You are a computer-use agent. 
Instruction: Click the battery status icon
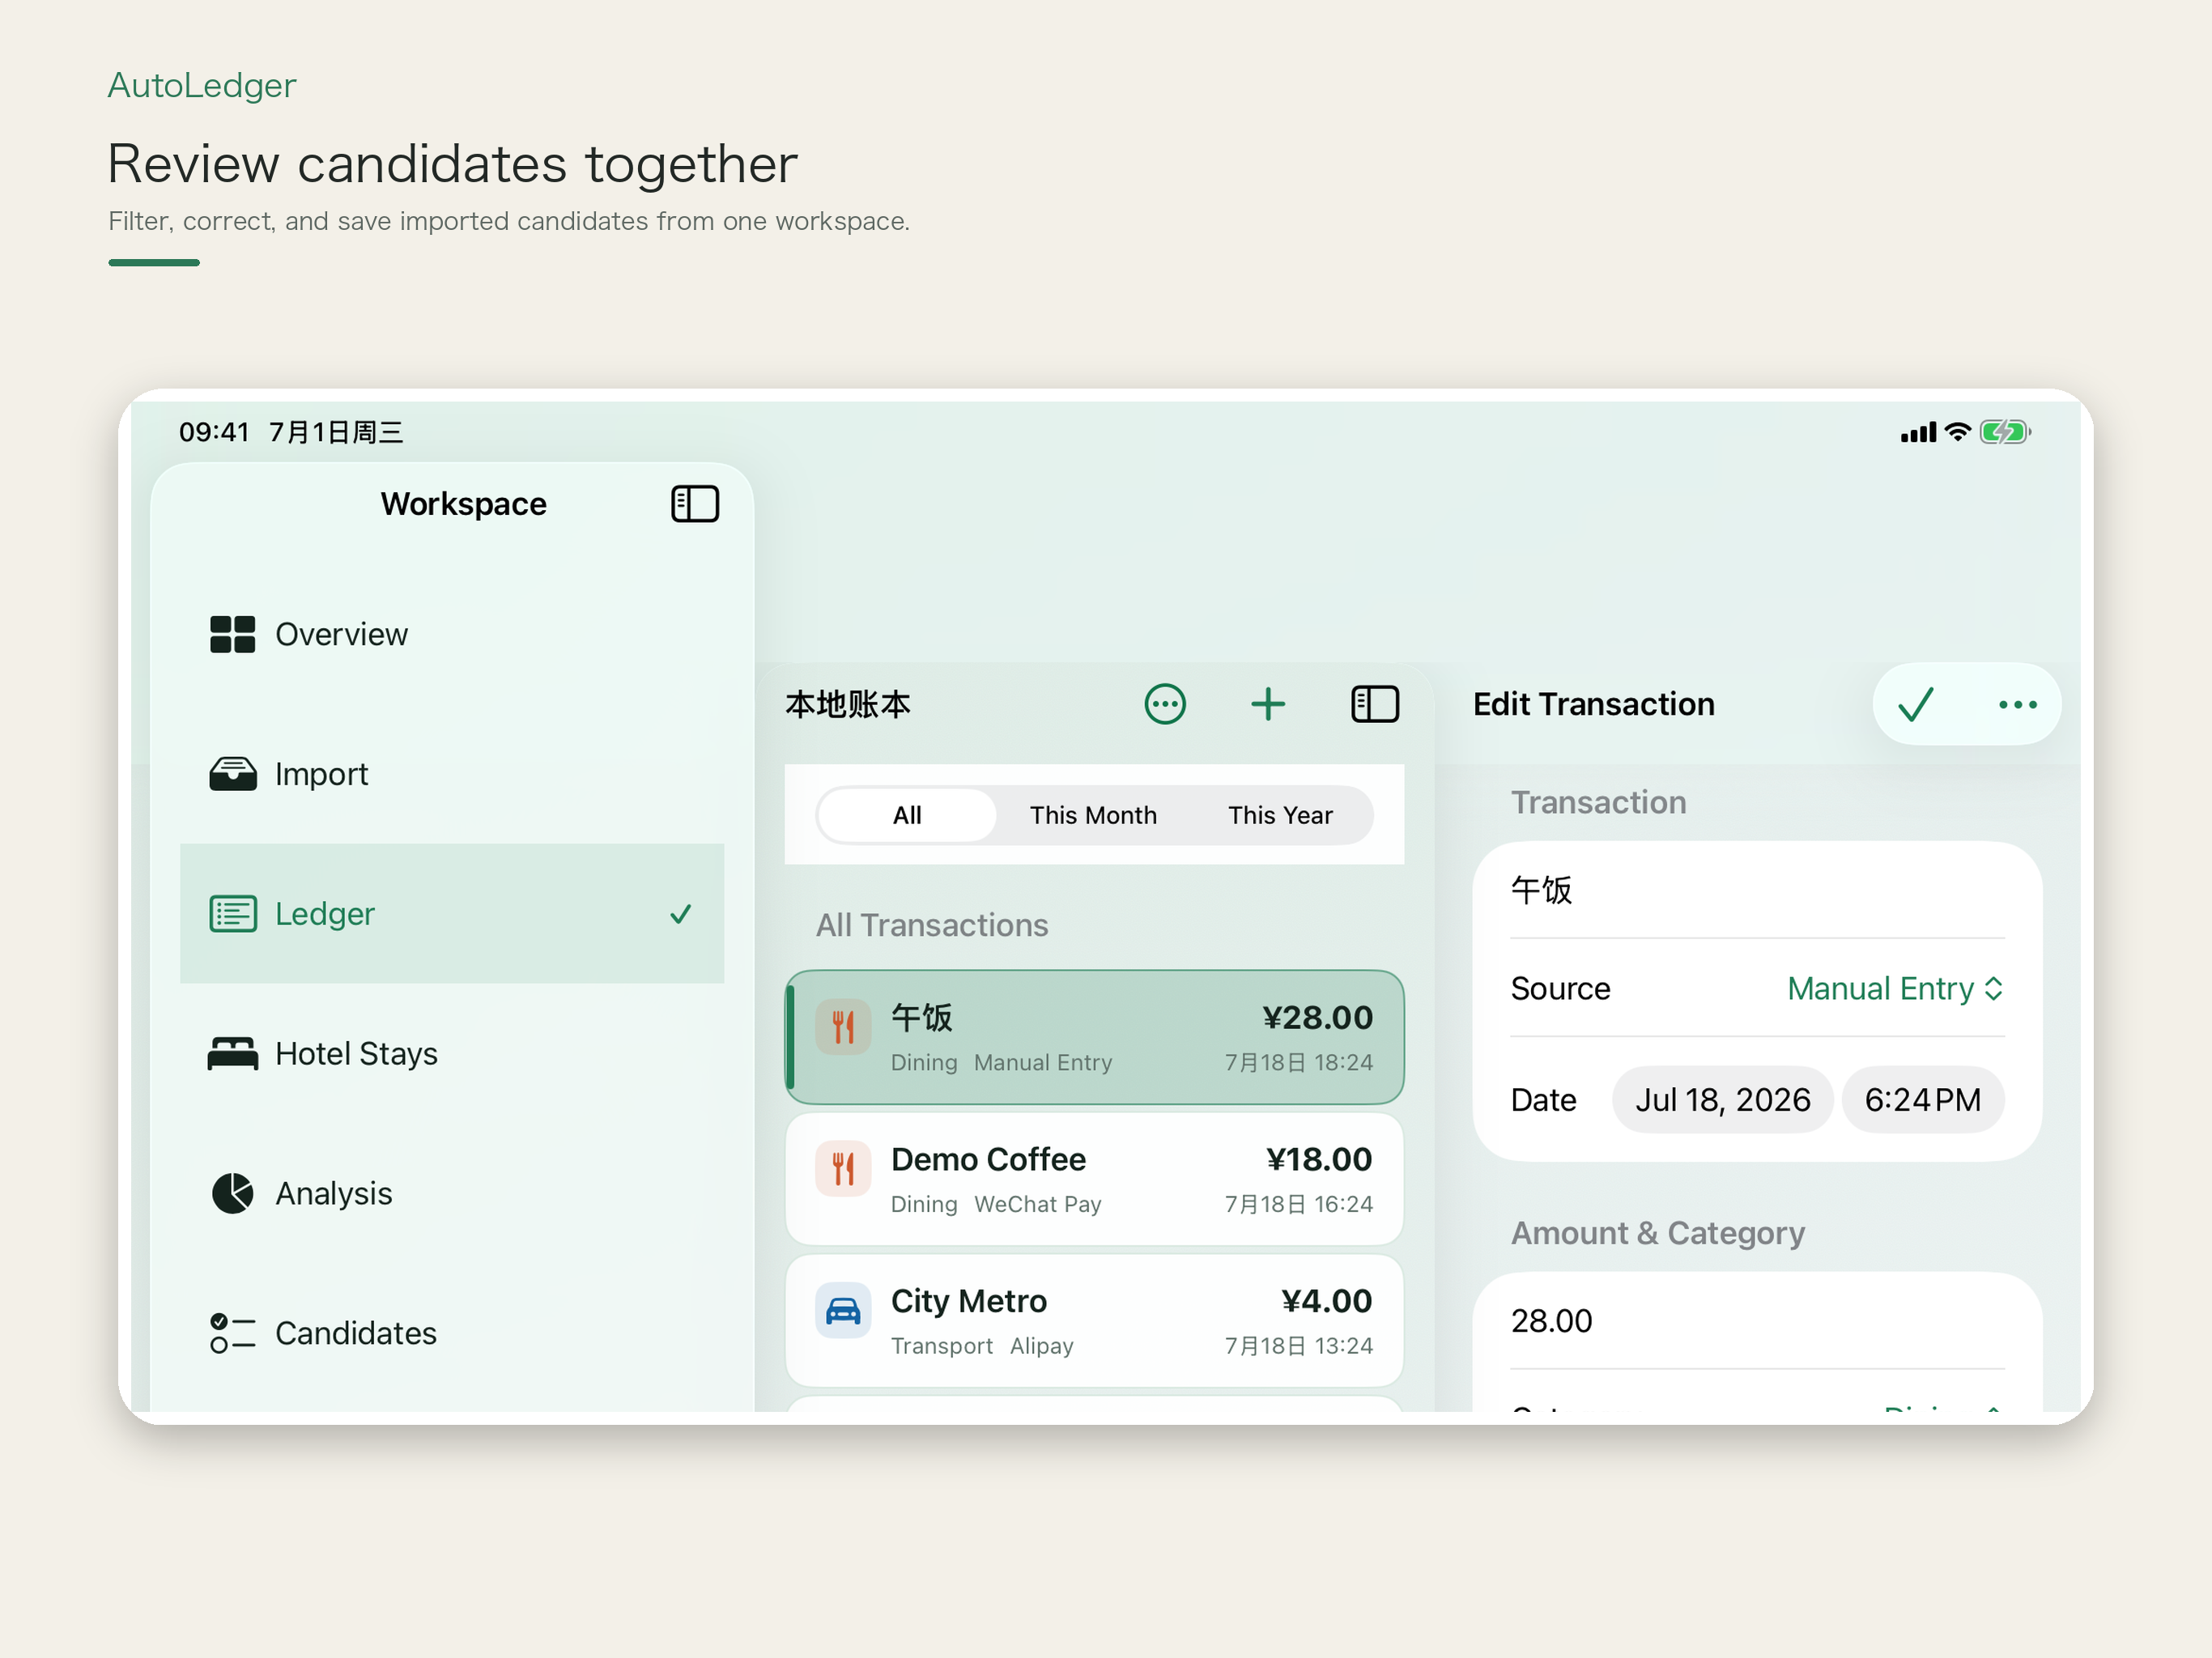click(x=2005, y=432)
